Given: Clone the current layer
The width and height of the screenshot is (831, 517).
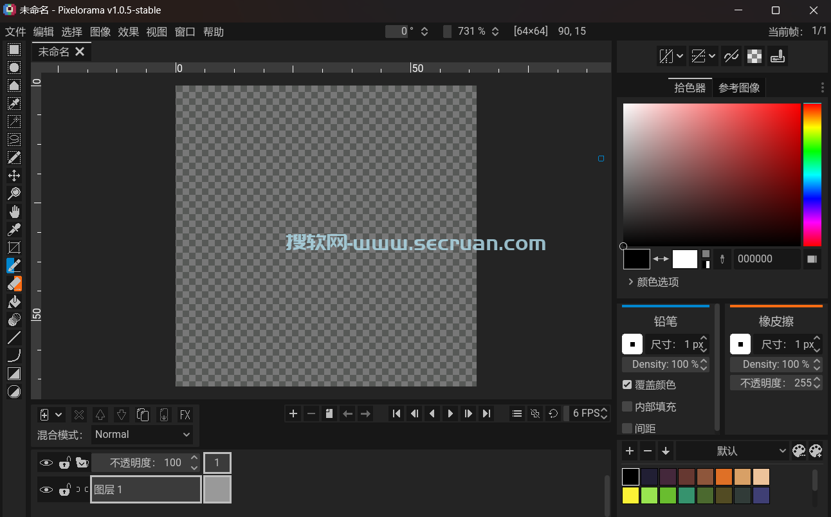Looking at the screenshot, I should tap(143, 415).
